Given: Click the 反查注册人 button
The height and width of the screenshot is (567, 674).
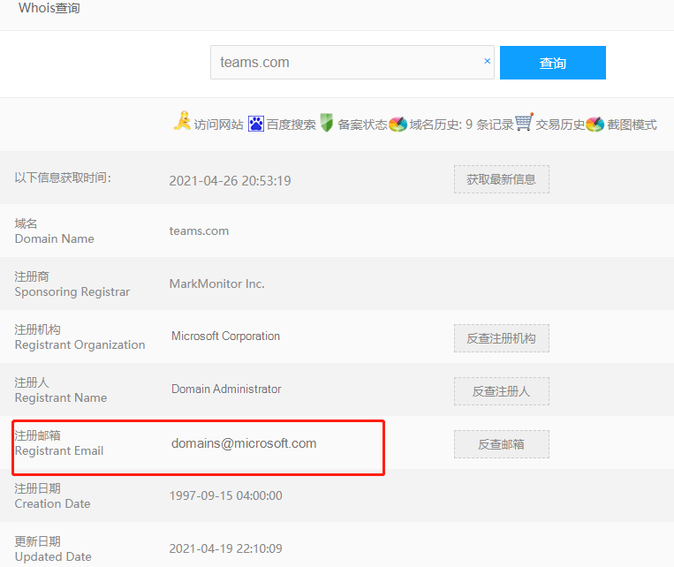Looking at the screenshot, I should pos(501,391).
